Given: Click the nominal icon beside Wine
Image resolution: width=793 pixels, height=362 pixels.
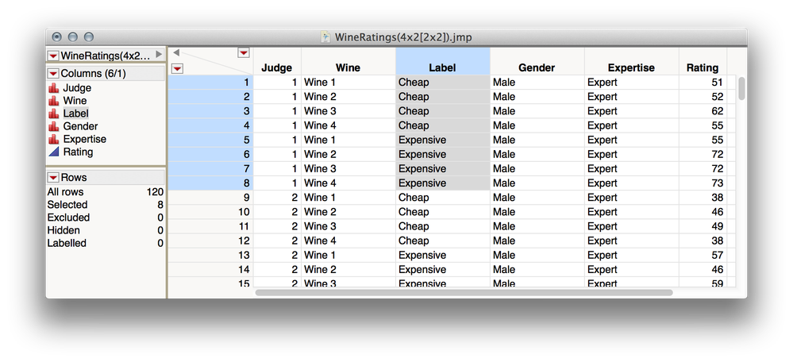Looking at the screenshot, I should click(x=54, y=101).
